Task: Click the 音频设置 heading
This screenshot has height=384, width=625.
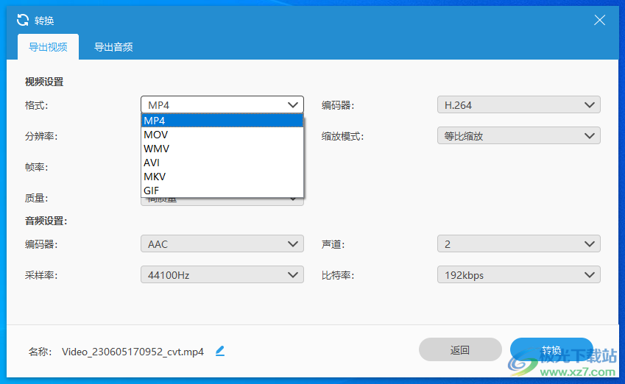Action: click(46, 221)
